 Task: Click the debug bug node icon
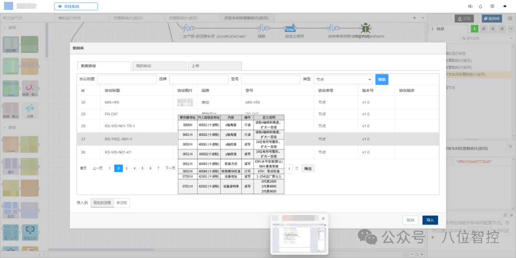click(365, 28)
